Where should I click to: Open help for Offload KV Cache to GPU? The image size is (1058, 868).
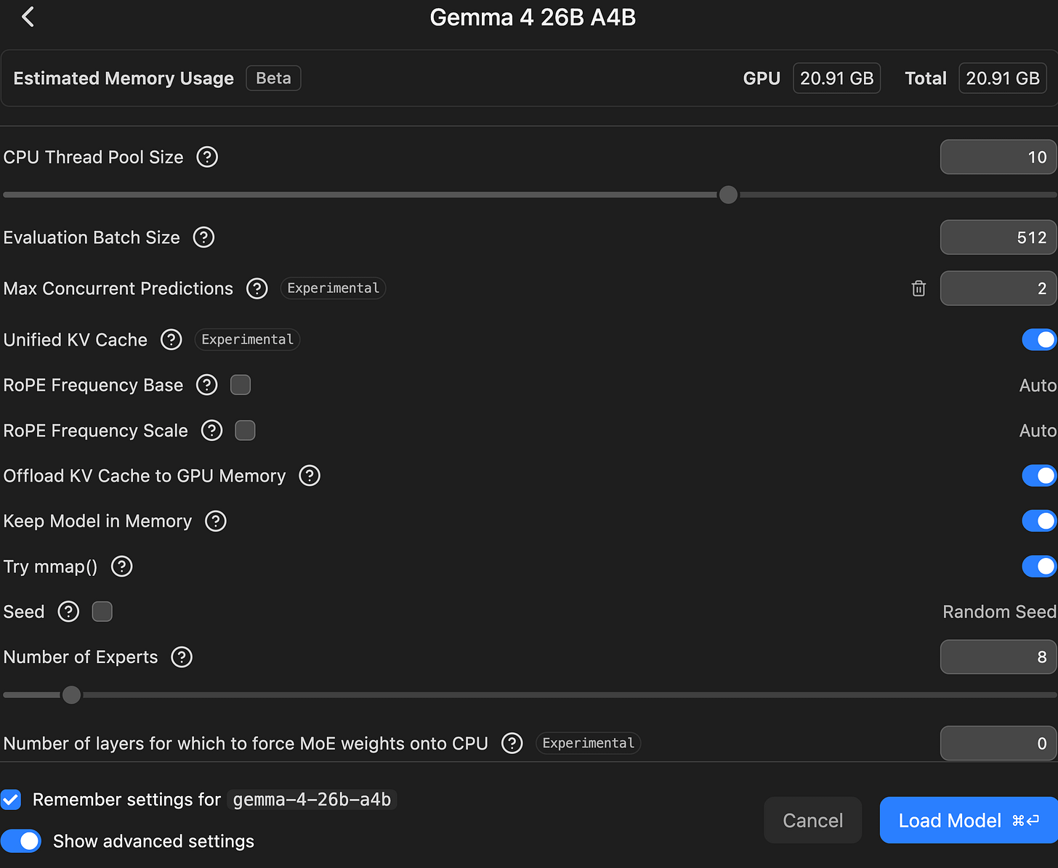tap(310, 476)
